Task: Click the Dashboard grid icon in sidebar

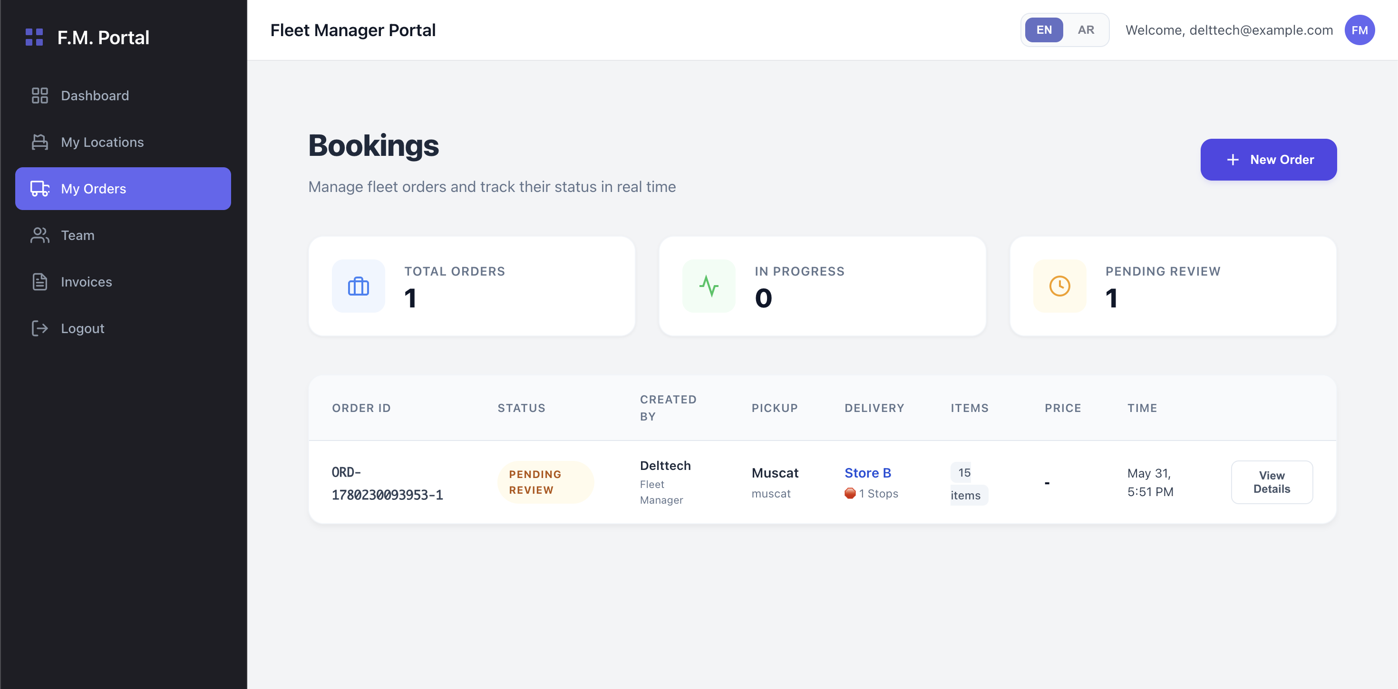Action: click(x=39, y=96)
